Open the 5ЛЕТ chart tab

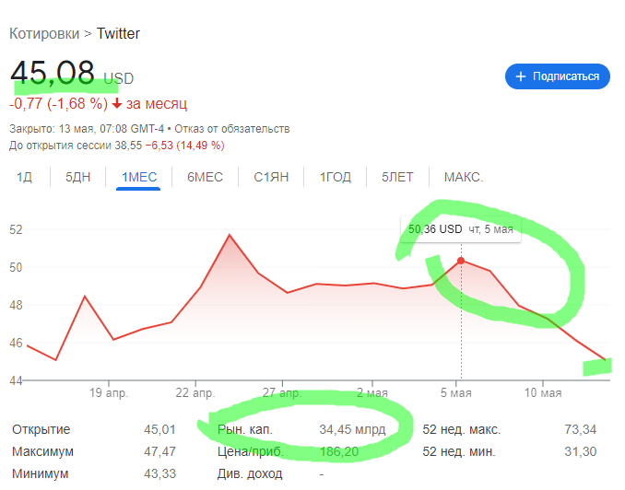398,177
